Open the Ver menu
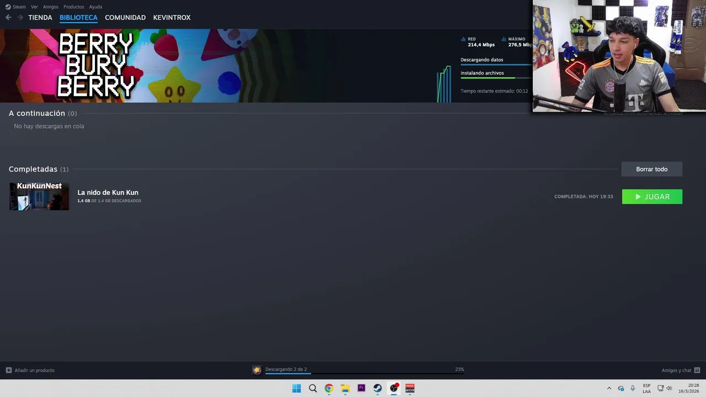The image size is (706, 397). [34, 7]
